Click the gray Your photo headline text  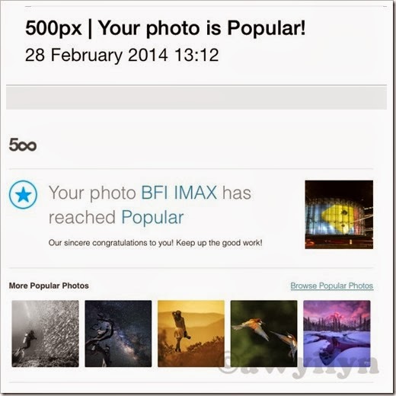pyautogui.click(x=92, y=193)
